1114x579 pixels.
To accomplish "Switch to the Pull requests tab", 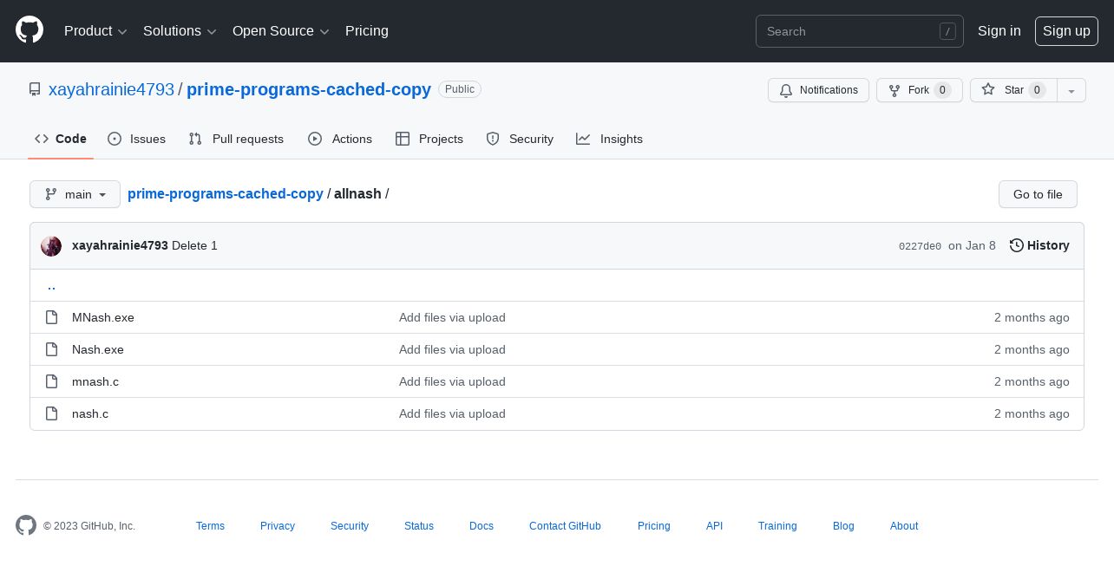I will pos(236,139).
